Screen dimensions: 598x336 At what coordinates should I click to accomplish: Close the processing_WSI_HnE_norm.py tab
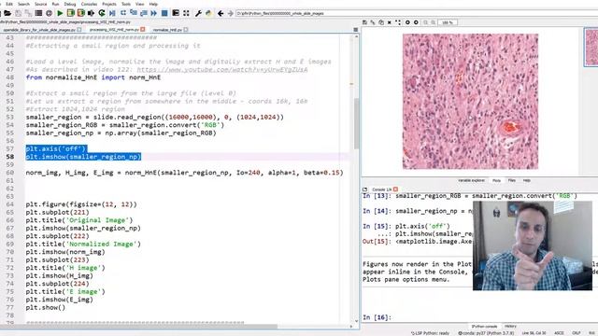143,29
